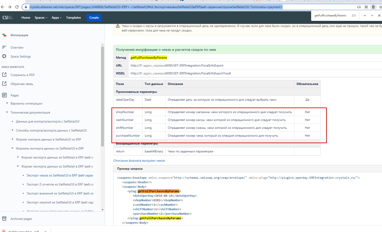Open Экспорт изъятий из SetRetail10 page
This screenshot has width=382, height=232.
pos(60,202)
